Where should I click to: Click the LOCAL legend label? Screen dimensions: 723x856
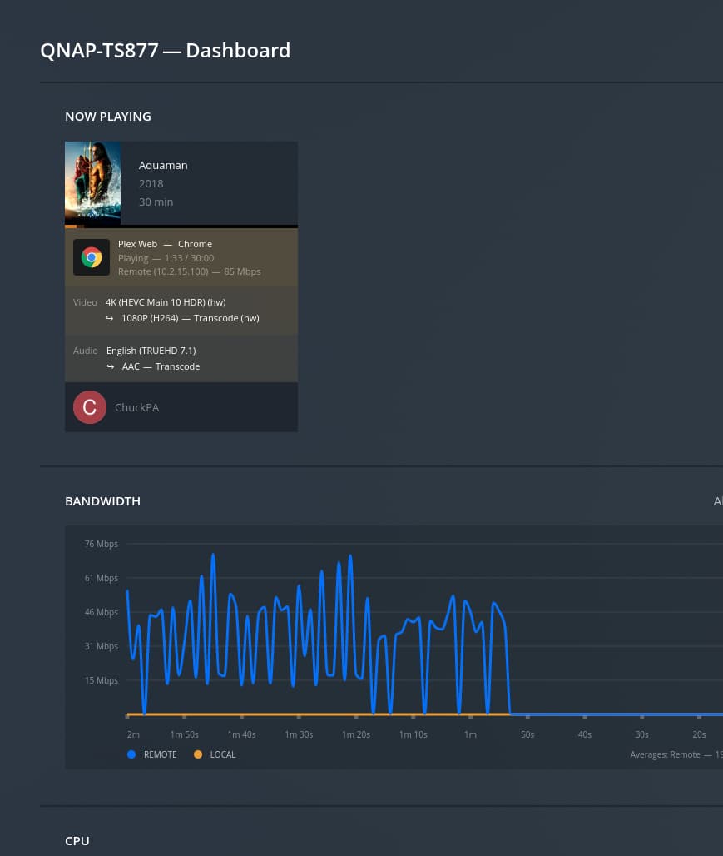(223, 754)
